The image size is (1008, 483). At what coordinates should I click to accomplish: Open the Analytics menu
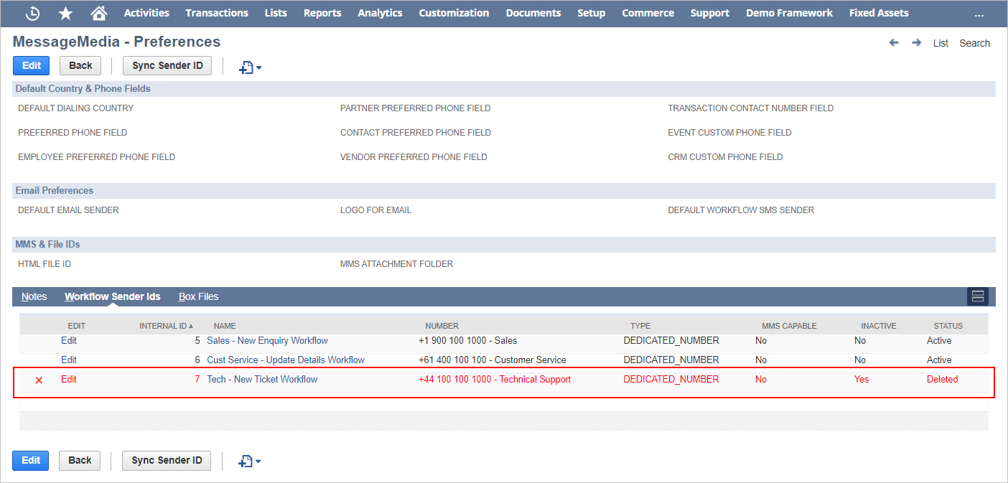click(x=380, y=13)
